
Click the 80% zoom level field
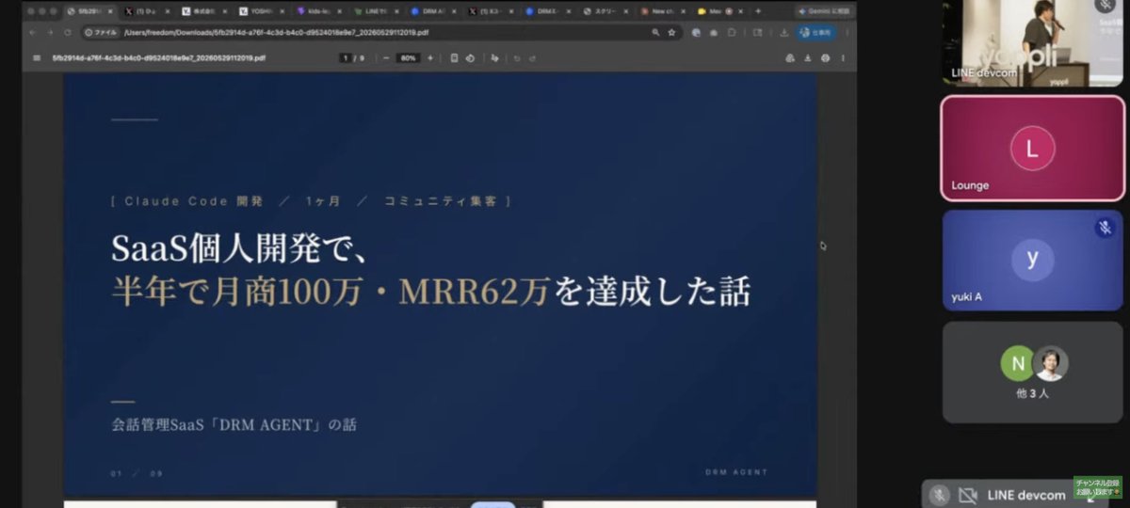408,57
